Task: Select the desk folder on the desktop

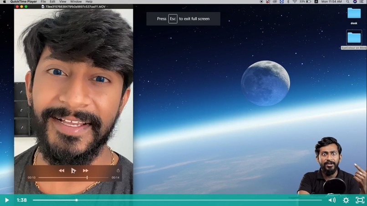Action: [x=354, y=16]
